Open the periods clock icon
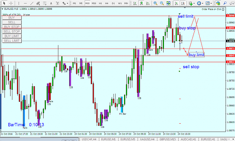This screenshot has width=235, height=141. [199, 3]
